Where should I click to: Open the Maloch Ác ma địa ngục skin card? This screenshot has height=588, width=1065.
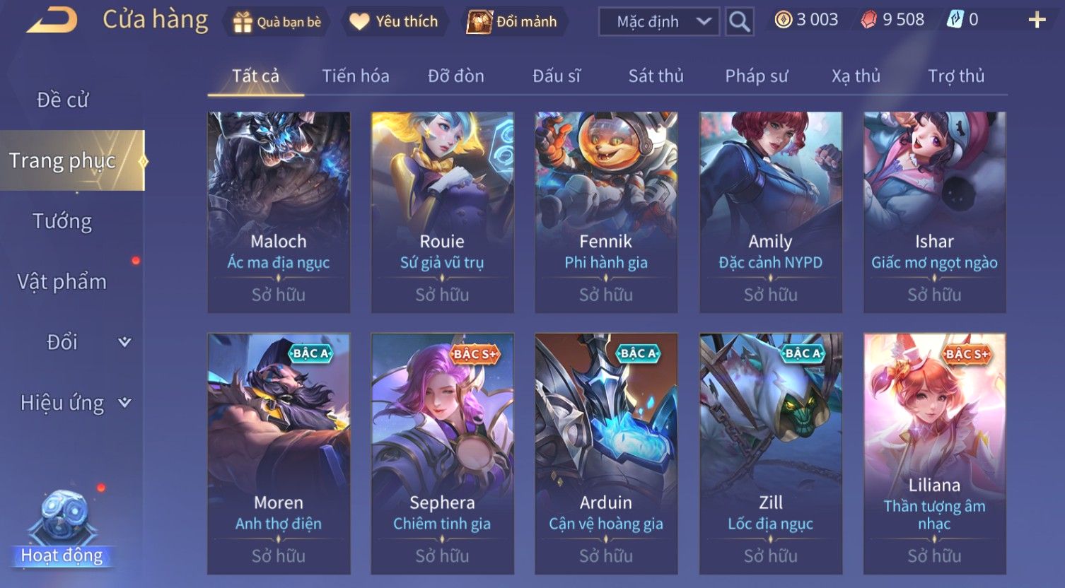(x=279, y=212)
